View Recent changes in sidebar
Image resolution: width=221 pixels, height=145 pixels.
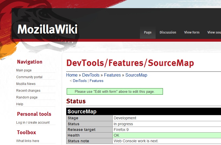click(28, 91)
